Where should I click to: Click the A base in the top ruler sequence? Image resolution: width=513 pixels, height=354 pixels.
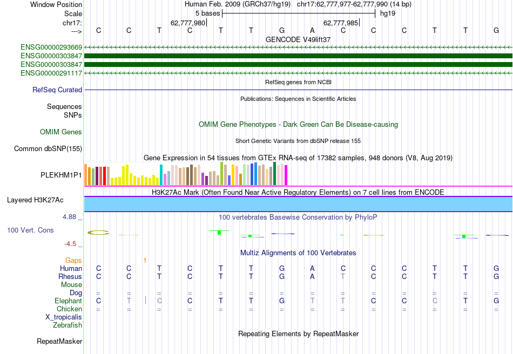click(x=312, y=30)
